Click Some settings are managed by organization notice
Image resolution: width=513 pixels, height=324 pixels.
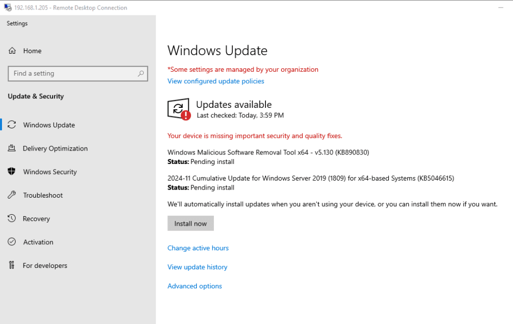(243, 69)
